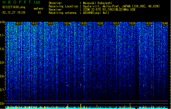This screenshot has height=109, width=171.
Task: Click the 0.8 kHz axis label
Action: point(2,76)
